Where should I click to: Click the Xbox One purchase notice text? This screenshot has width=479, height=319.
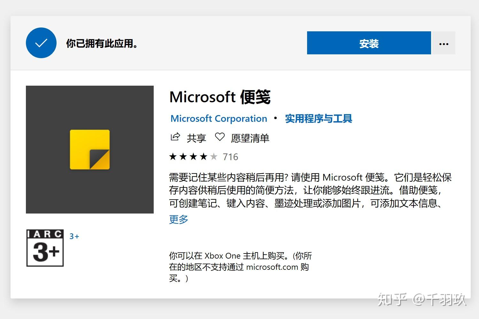[x=240, y=267]
